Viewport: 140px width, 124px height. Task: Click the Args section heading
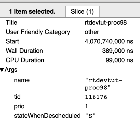click(11, 70)
